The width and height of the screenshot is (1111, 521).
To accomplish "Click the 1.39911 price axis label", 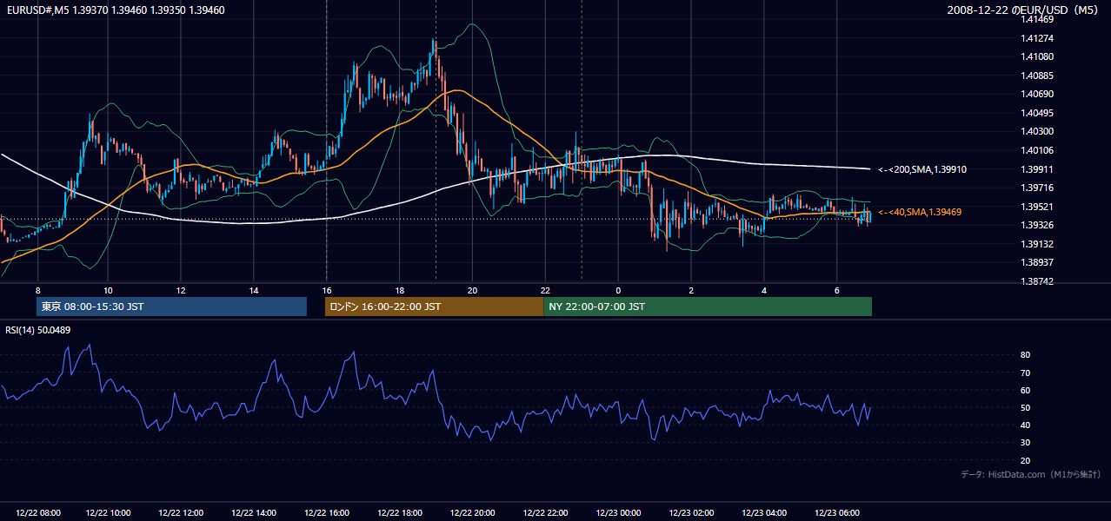I will (1036, 169).
